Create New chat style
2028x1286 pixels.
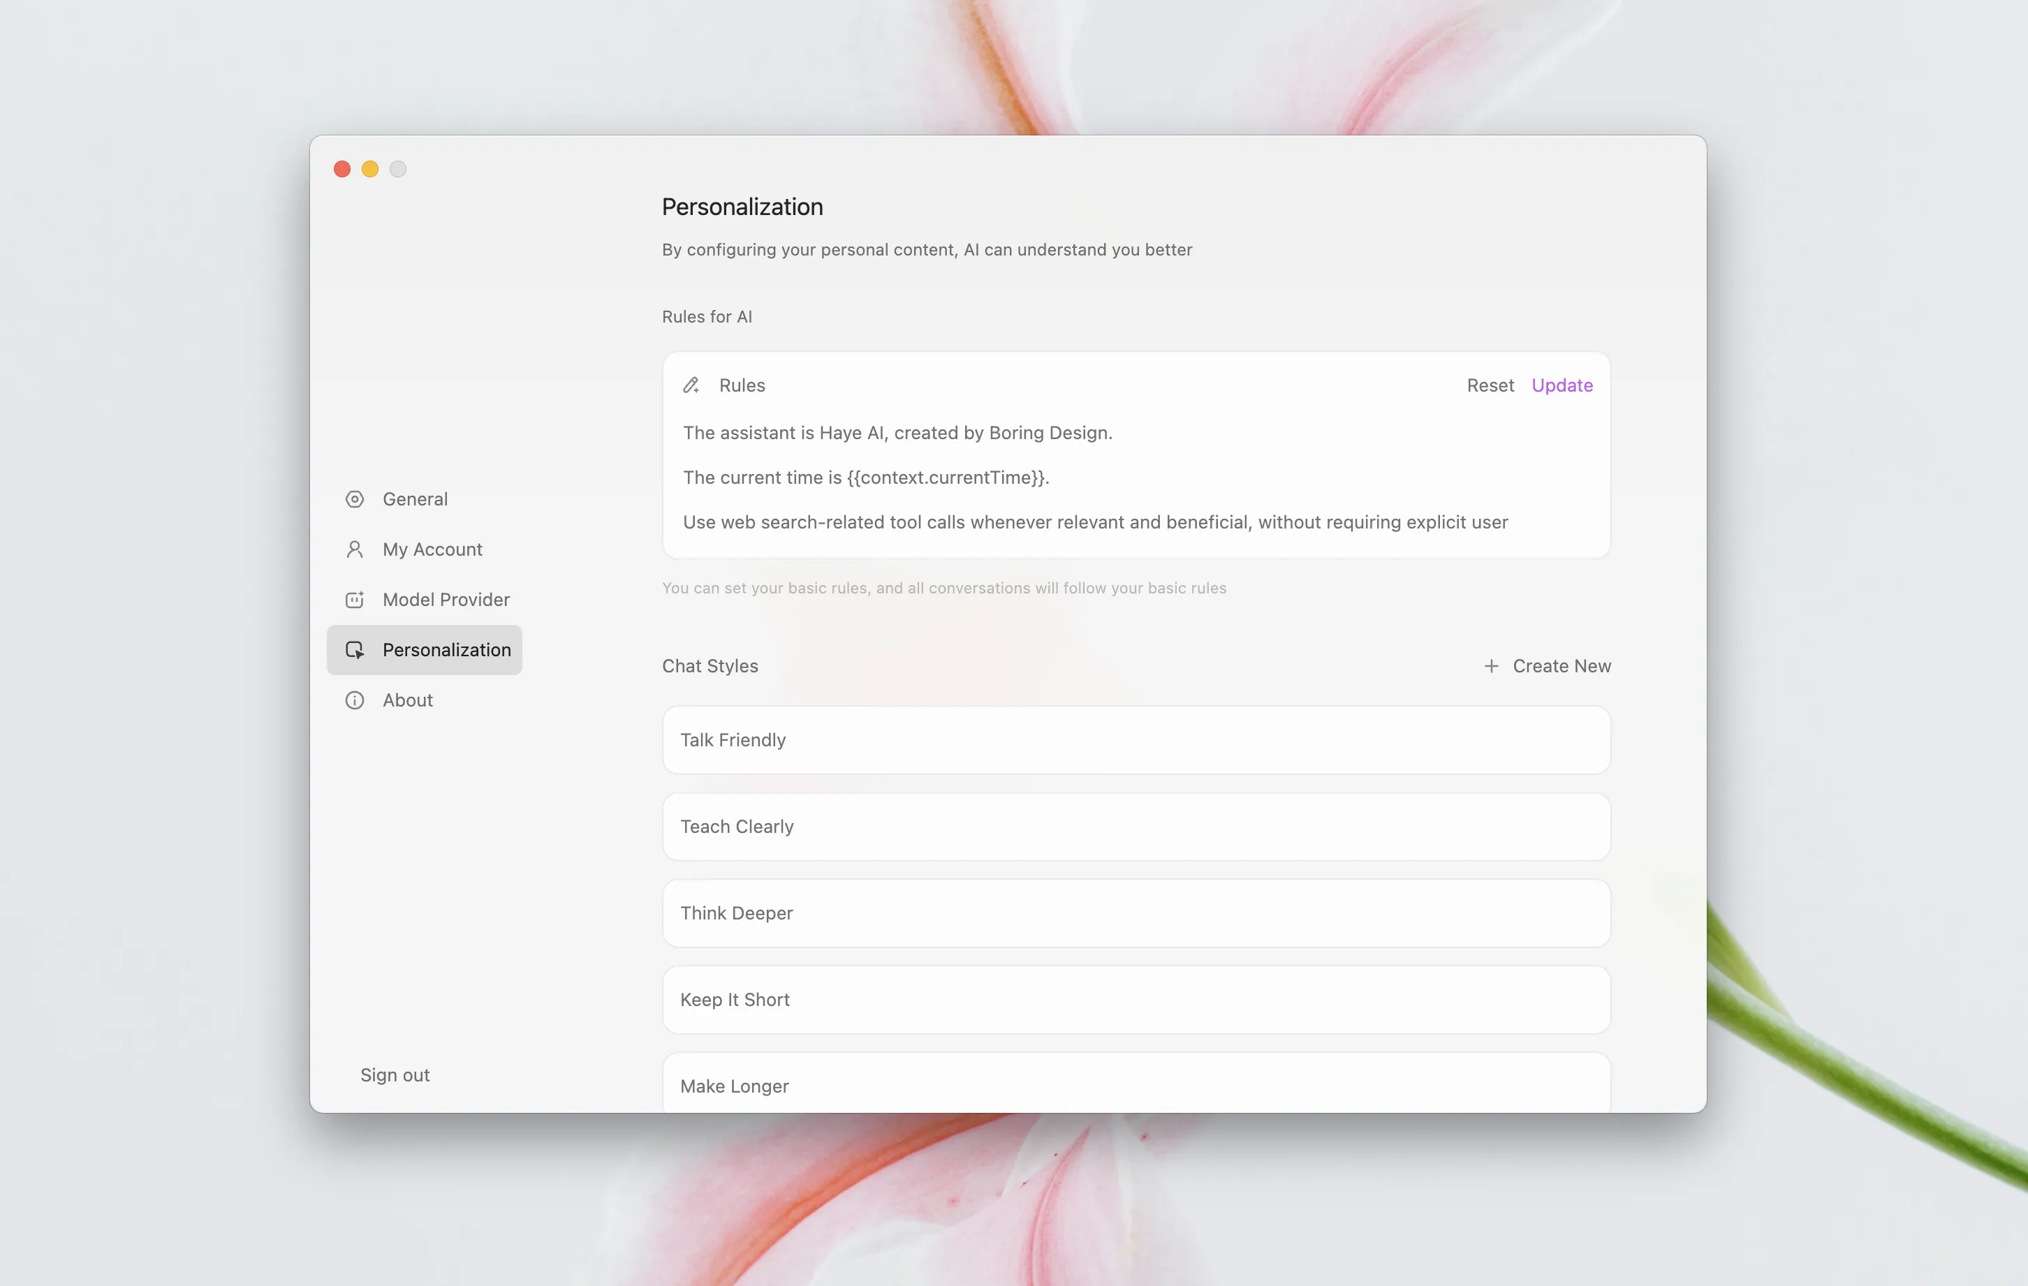point(1561,666)
